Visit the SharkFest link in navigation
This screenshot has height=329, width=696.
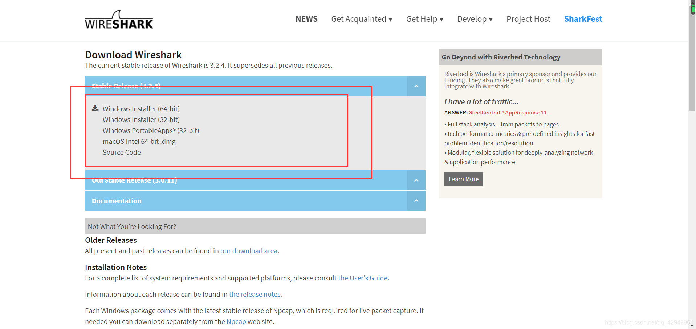(x=583, y=19)
